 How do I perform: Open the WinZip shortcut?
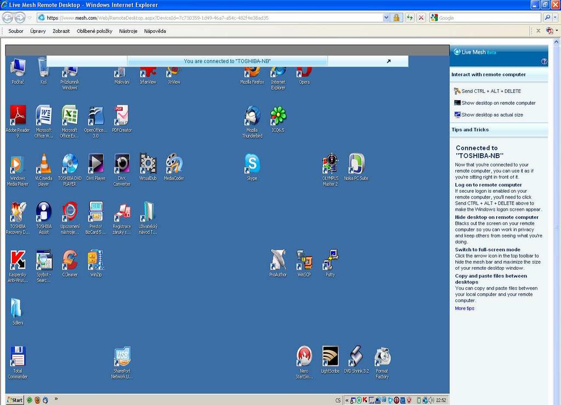click(95, 264)
